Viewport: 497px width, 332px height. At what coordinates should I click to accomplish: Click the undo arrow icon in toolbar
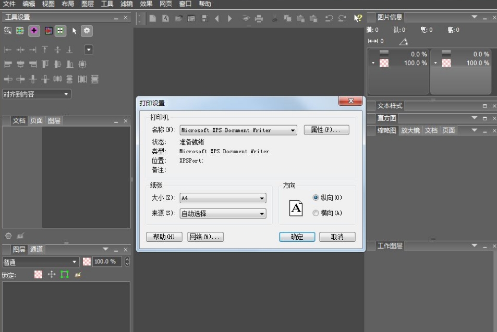tap(329, 19)
